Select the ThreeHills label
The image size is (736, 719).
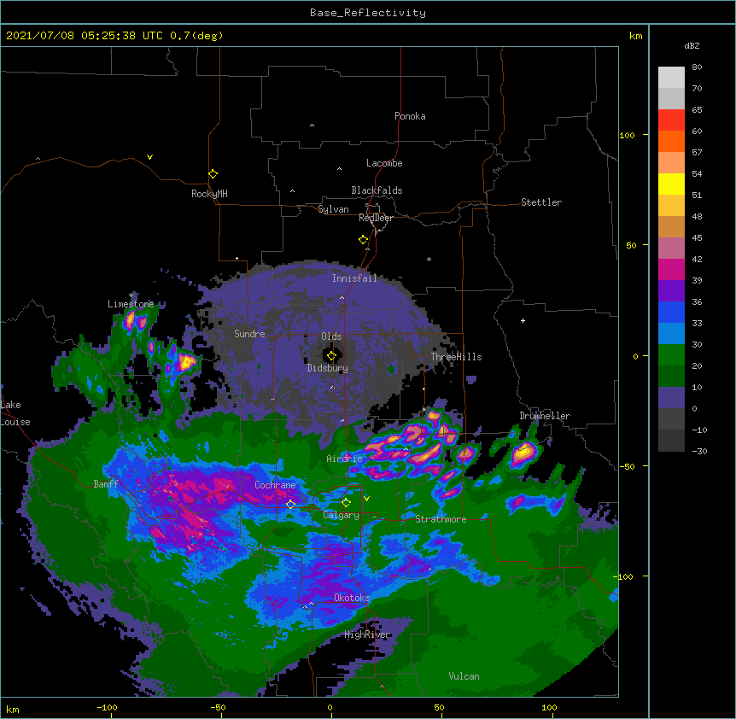point(456,357)
